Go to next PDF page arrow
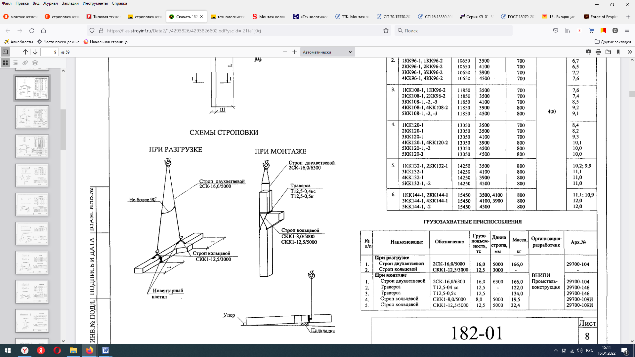 click(35, 52)
